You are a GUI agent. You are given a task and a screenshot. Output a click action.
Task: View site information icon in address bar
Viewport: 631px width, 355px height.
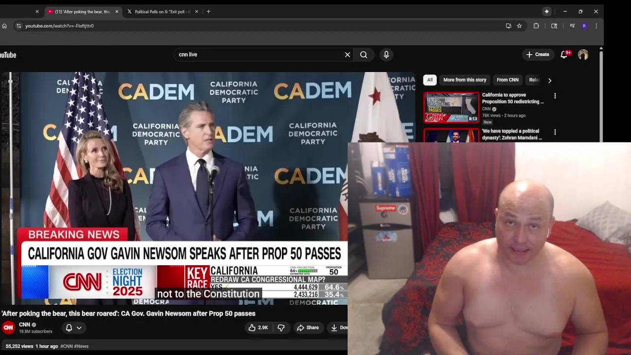(18, 26)
